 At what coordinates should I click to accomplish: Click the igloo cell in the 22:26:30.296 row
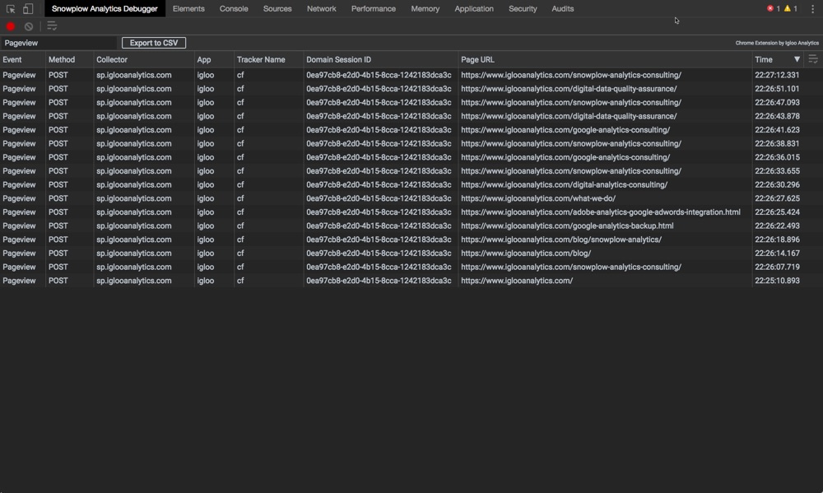205,185
